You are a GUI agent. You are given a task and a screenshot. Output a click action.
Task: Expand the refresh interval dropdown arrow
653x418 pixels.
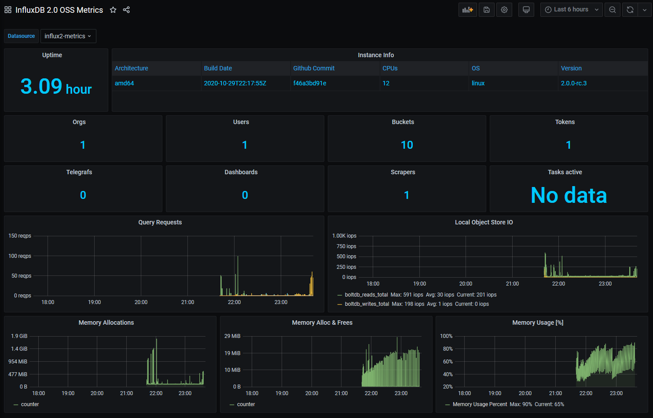(x=645, y=10)
